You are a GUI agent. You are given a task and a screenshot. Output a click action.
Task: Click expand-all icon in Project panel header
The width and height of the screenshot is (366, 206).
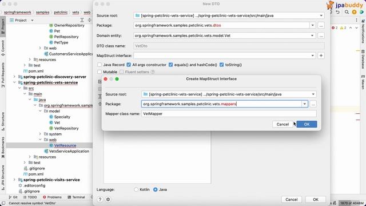[82, 21]
